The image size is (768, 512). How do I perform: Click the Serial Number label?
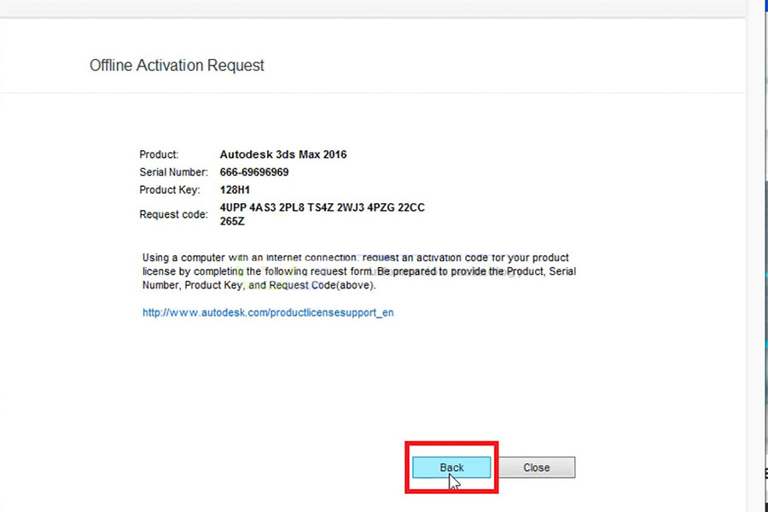click(x=173, y=172)
